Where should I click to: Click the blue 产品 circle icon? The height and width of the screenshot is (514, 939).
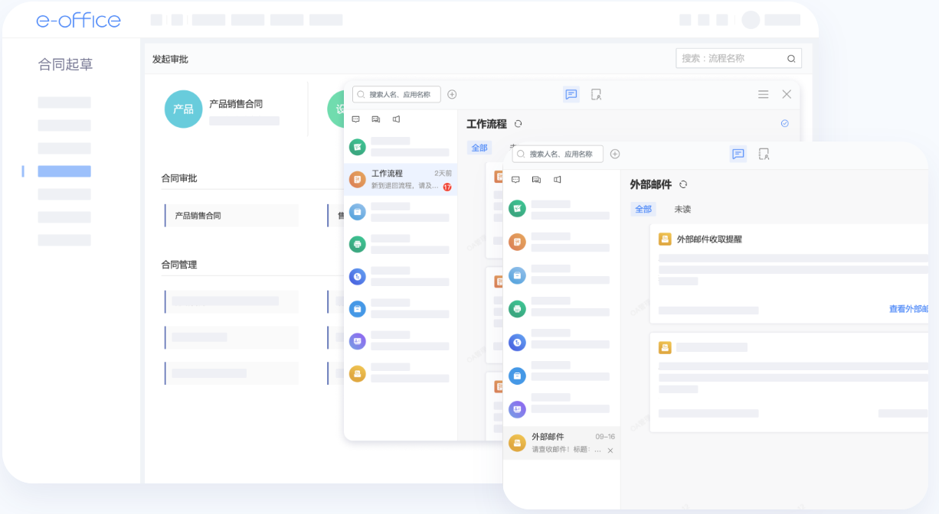pyautogui.click(x=183, y=109)
